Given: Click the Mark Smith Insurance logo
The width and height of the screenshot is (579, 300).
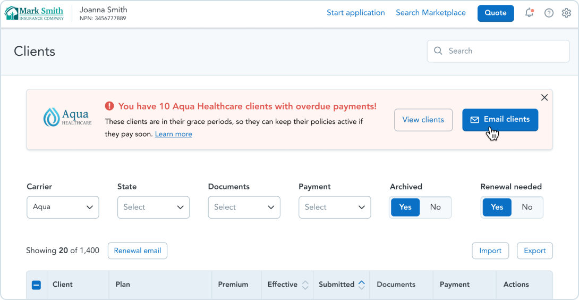Looking at the screenshot, I should 34,13.
